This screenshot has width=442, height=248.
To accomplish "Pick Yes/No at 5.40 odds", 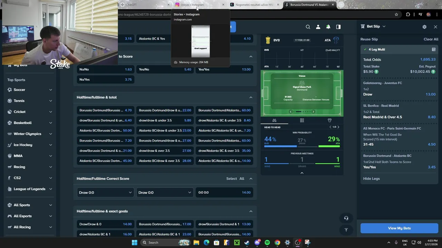I will coord(165,69).
